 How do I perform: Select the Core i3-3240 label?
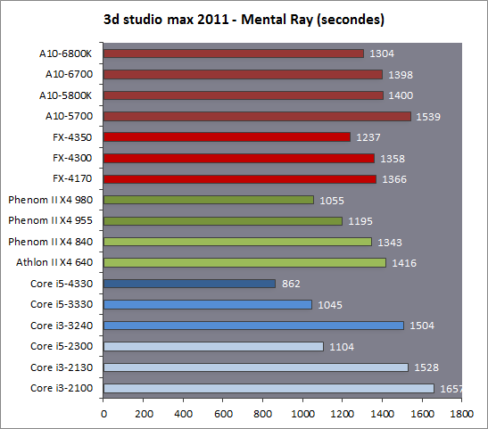point(62,326)
